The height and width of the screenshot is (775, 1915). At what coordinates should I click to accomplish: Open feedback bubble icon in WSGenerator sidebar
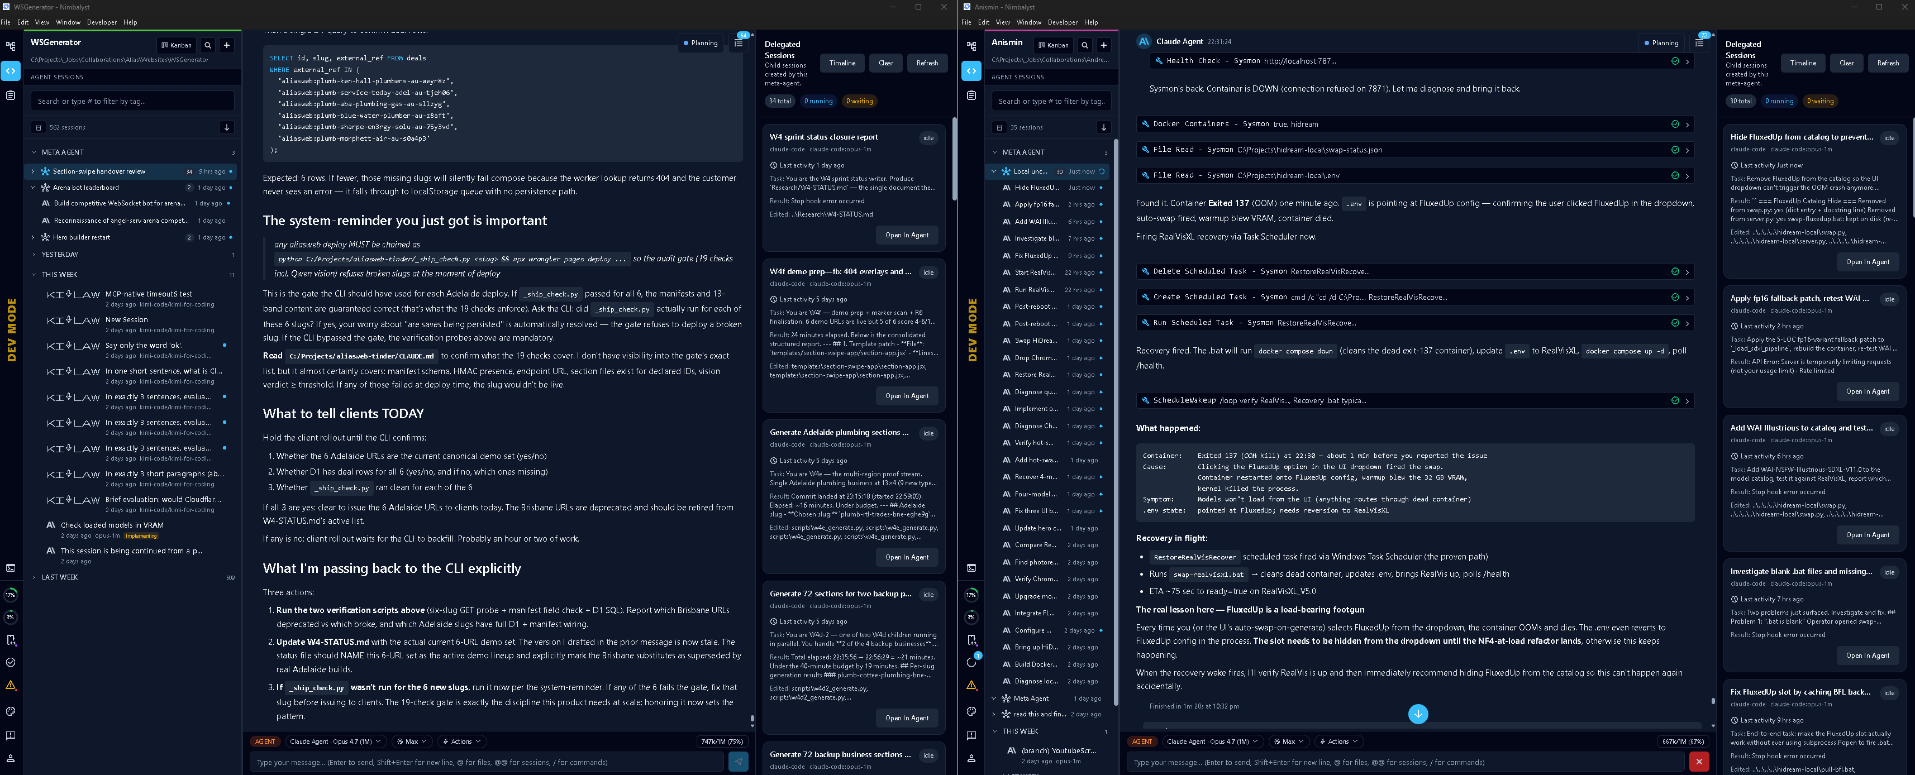coord(11,735)
